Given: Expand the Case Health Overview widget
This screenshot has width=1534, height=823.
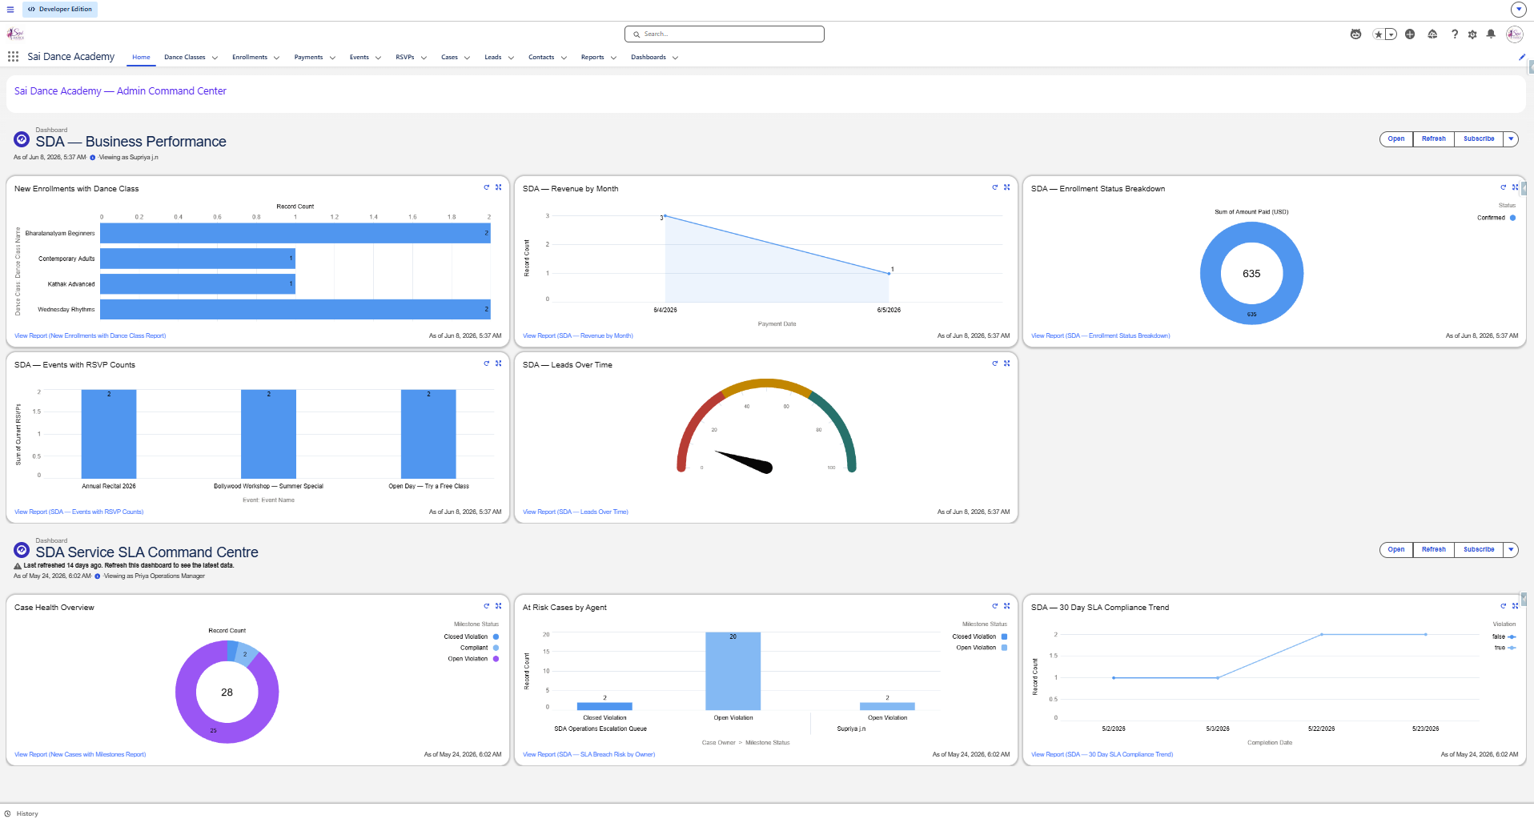Looking at the screenshot, I should [498, 606].
